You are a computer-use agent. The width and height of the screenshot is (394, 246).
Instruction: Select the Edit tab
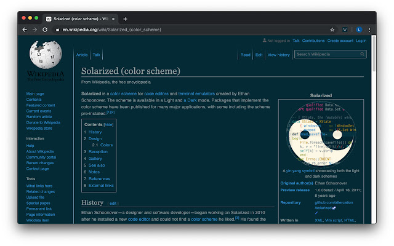pyautogui.click(x=259, y=55)
